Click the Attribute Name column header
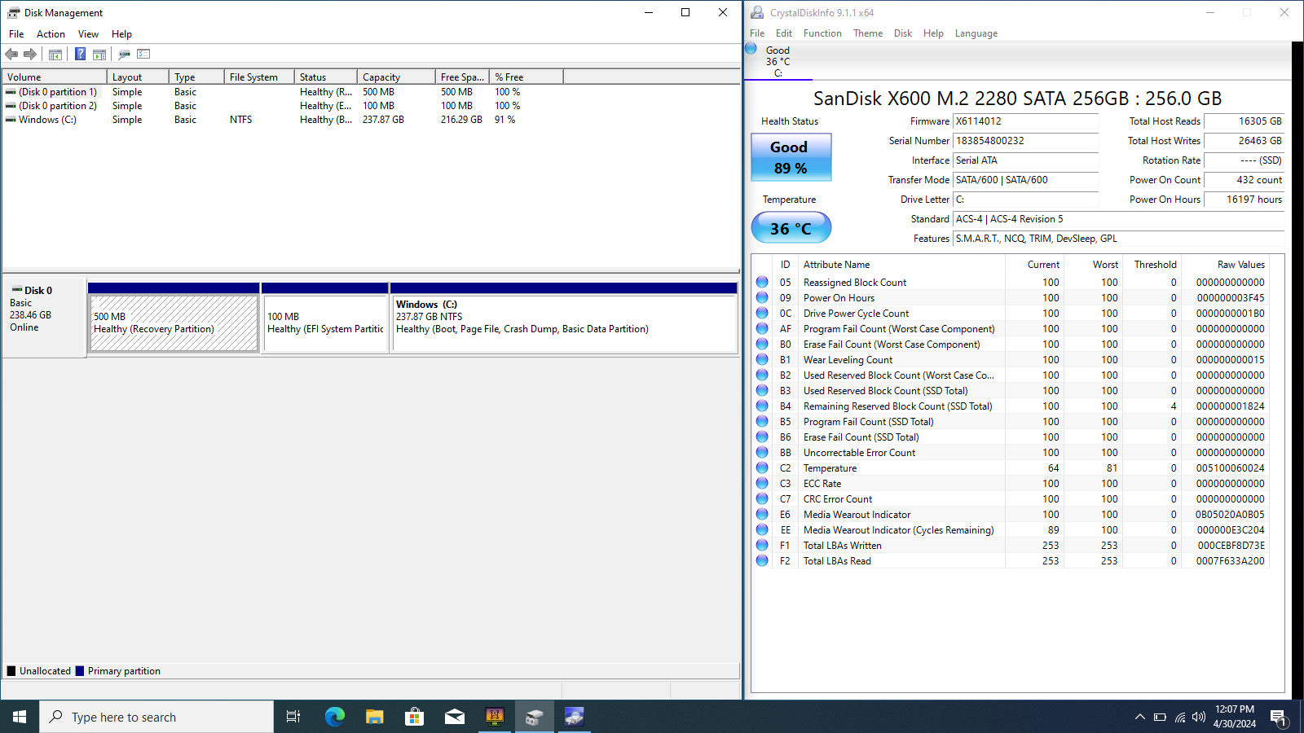This screenshot has height=733, width=1304. tap(902, 265)
